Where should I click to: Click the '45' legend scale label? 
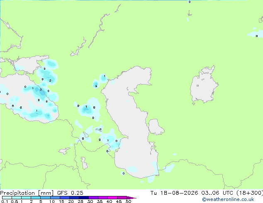119,201
